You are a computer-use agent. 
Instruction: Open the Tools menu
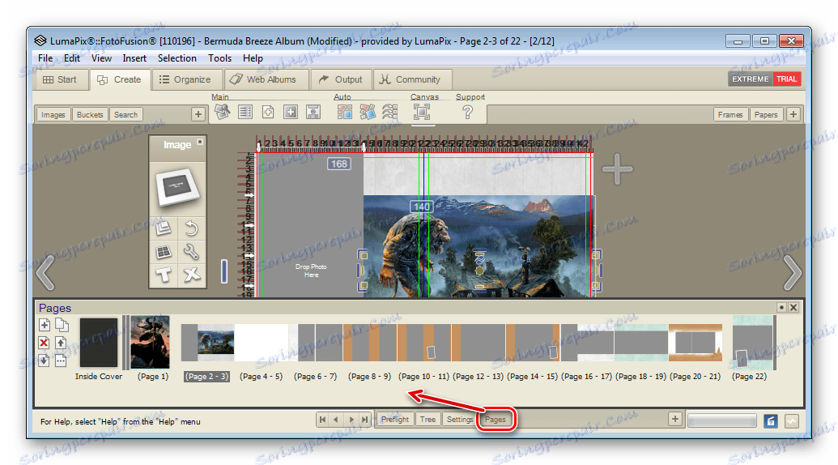tap(219, 58)
